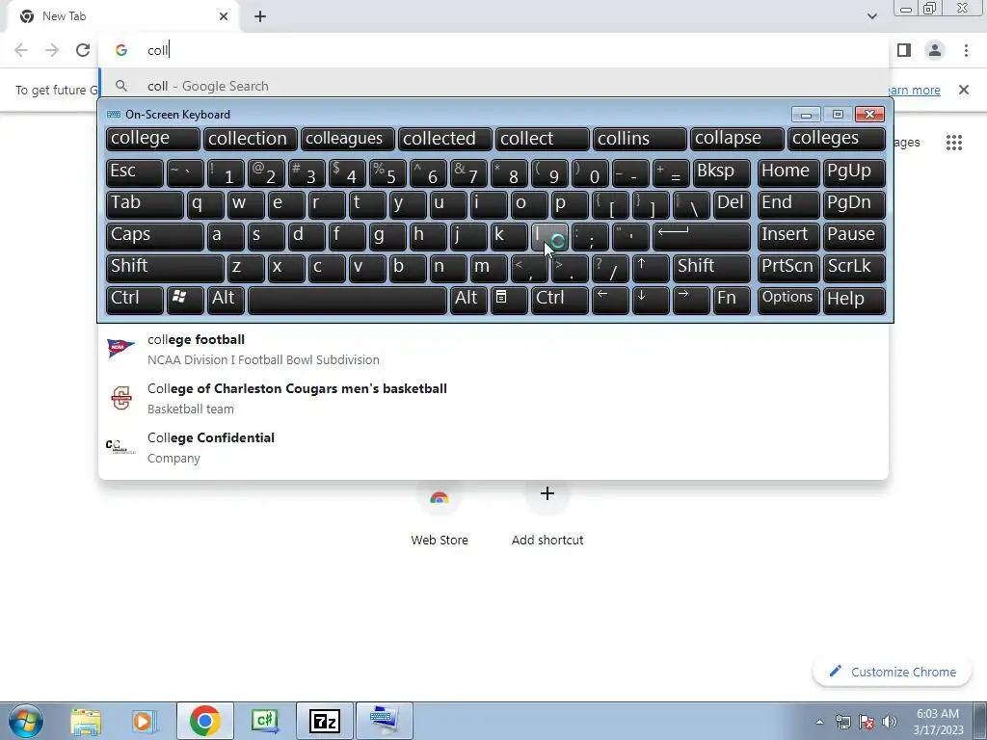
Task: Pick the 'collected' word prediction
Action: [445, 139]
